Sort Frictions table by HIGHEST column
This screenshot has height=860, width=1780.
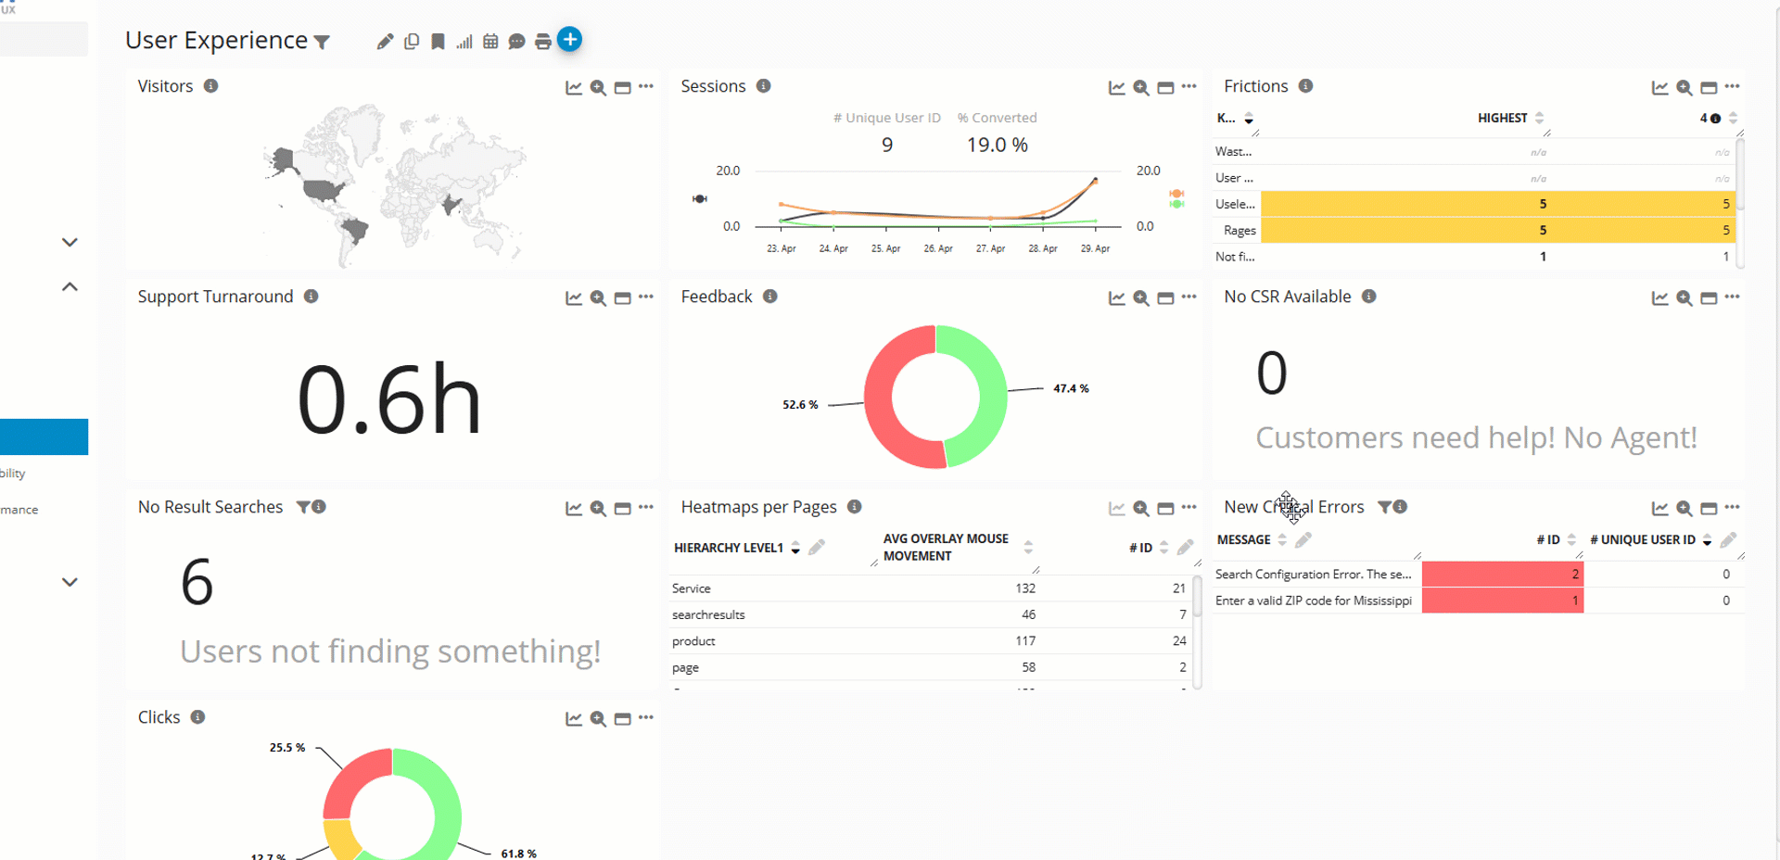tap(1540, 118)
